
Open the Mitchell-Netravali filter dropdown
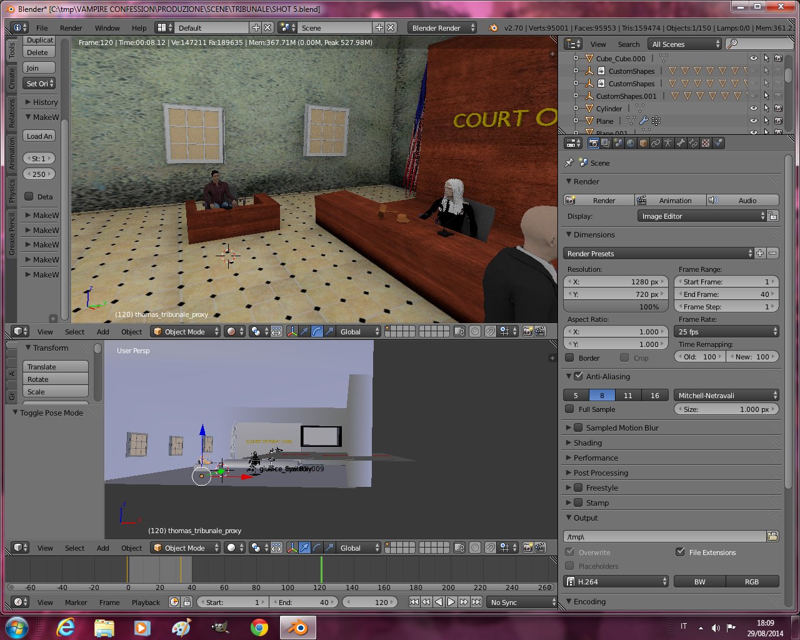click(x=727, y=395)
